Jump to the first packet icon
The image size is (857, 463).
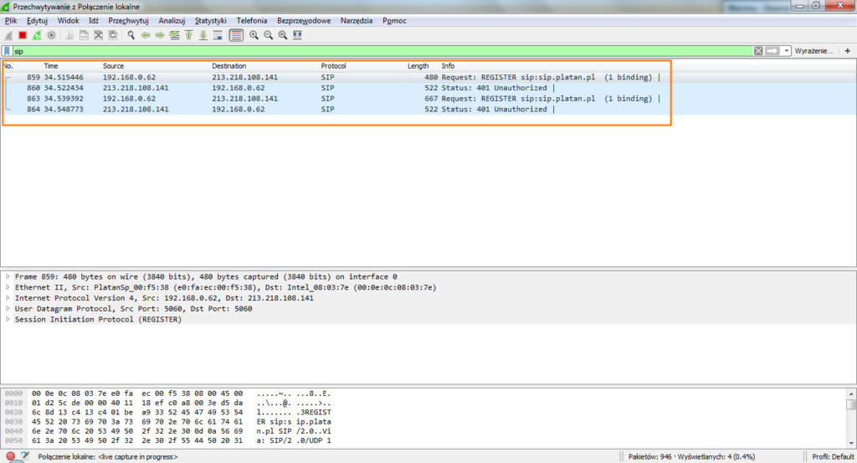pyautogui.click(x=188, y=35)
